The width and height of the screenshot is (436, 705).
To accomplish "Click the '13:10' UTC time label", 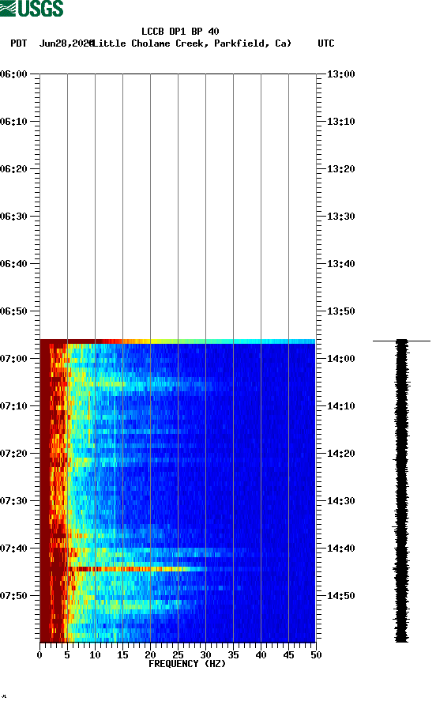I will tap(340, 122).
